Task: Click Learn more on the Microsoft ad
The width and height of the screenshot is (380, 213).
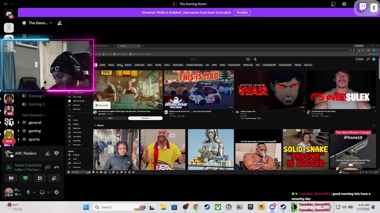Action: click(x=145, y=118)
